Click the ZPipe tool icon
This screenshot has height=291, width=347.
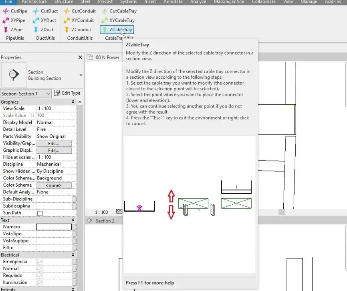tap(6, 30)
